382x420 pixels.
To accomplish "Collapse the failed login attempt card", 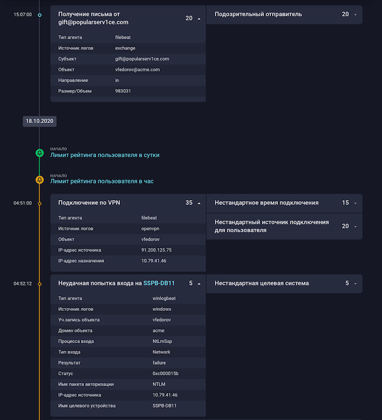I will click(199, 283).
